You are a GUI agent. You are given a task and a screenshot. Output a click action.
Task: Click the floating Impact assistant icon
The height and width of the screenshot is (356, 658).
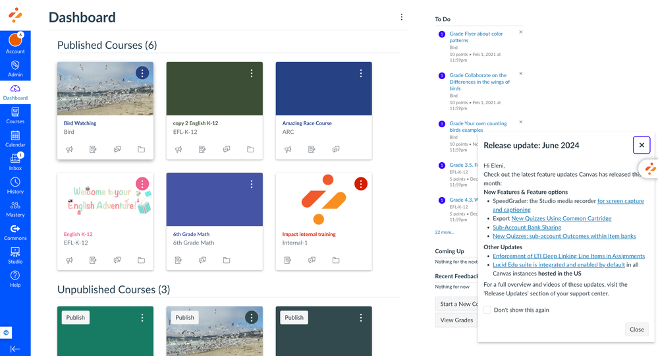(x=650, y=168)
